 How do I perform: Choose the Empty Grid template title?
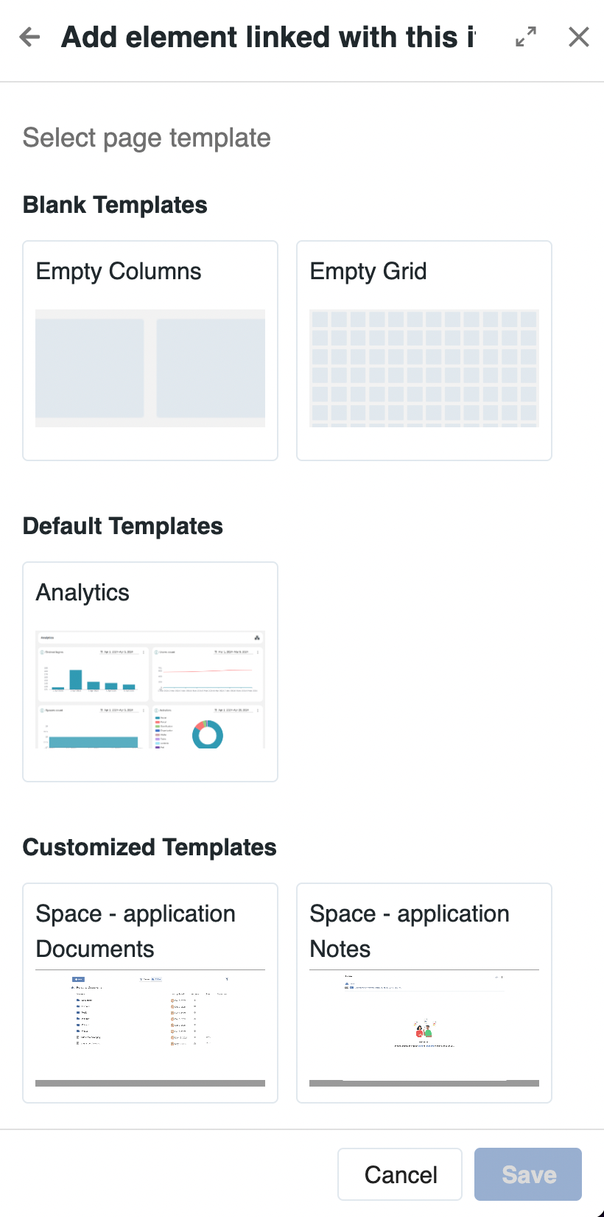tap(368, 271)
